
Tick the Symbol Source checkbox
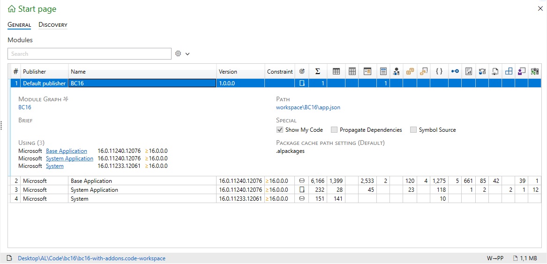(x=413, y=129)
